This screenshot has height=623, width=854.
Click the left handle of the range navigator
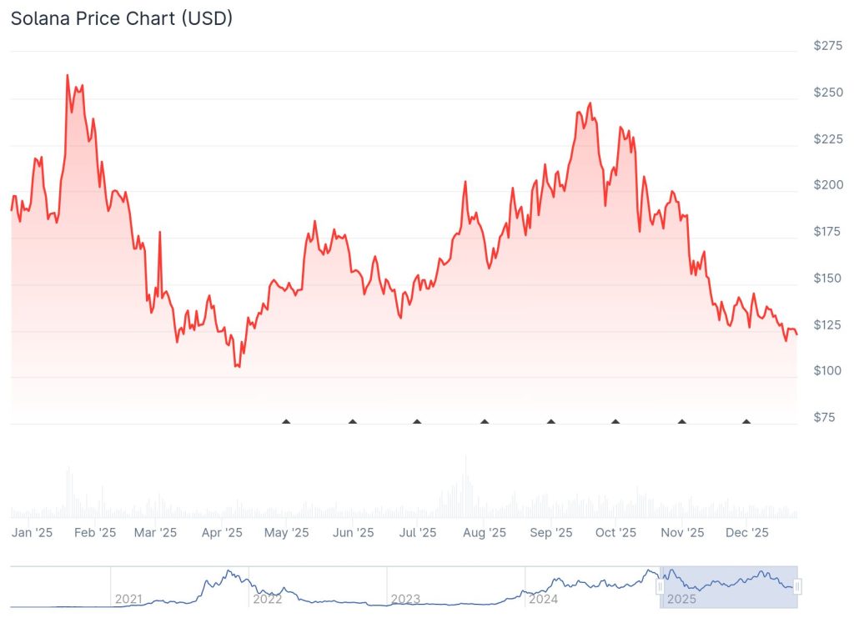[x=661, y=587]
